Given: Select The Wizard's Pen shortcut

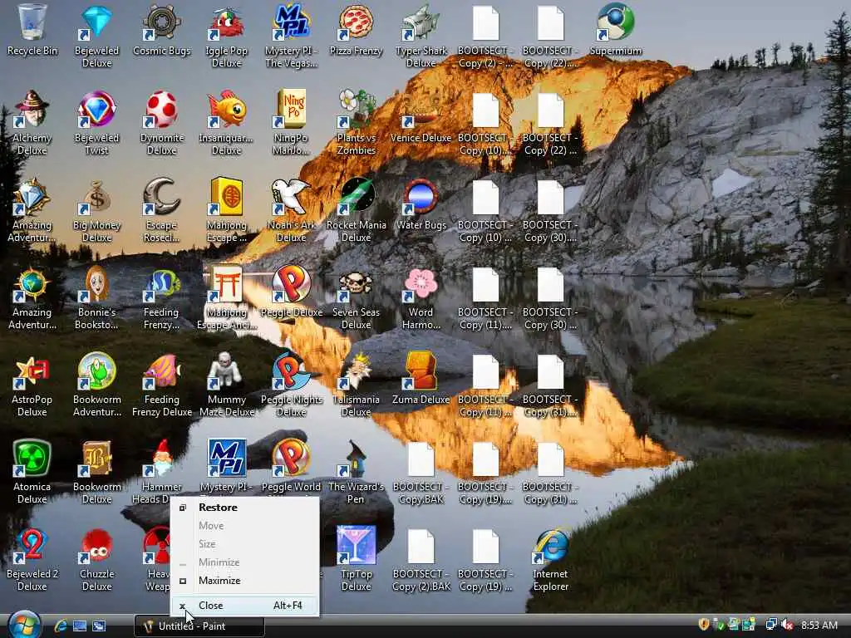Looking at the screenshot, I should click(x=356, y=473).
